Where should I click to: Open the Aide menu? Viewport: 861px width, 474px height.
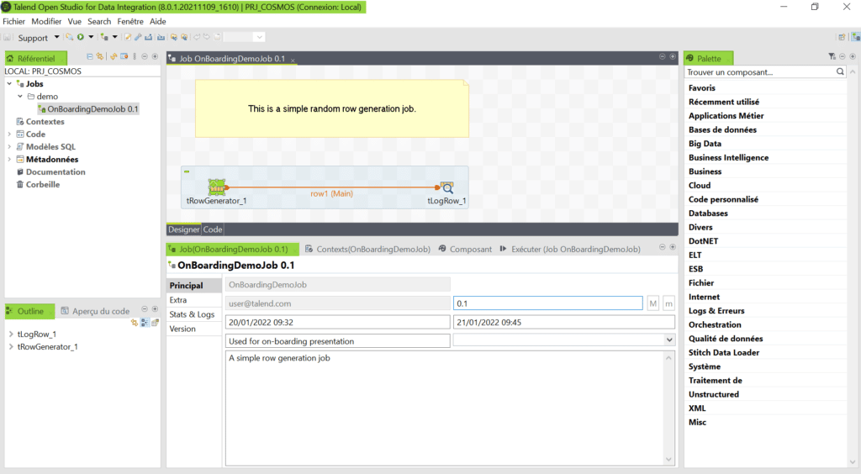[157, 21]
